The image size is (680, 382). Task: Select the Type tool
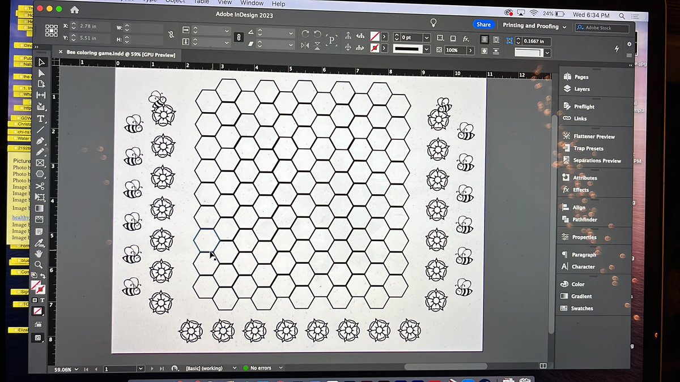tap(41, 118)
